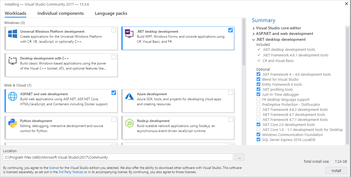Click the Summary heading
The height and width of the screenshot is (177, 351).
[x=264, y=20]
